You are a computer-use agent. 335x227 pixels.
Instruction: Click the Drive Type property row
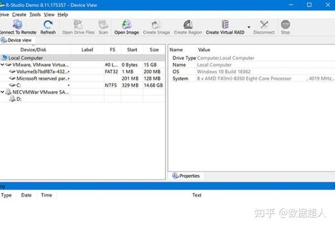coord(252,58)
